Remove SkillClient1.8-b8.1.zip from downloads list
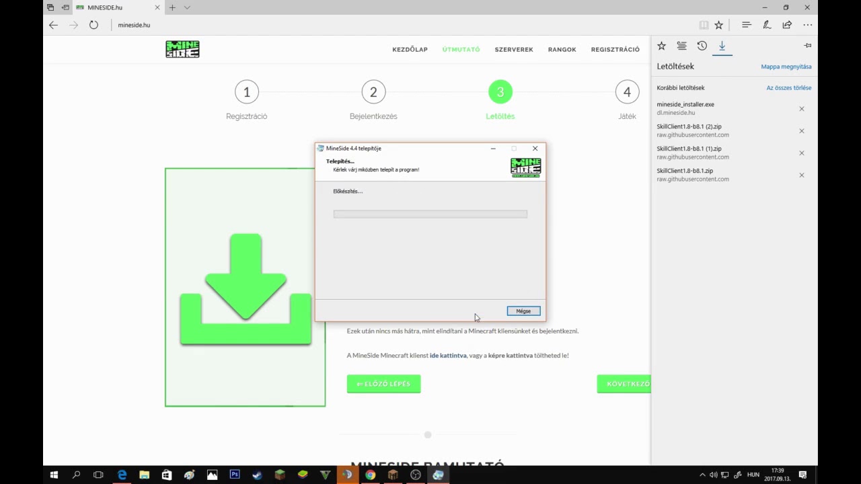Viewport: 861px width, 484px height. pyautogui.click(x=801, y=175)
